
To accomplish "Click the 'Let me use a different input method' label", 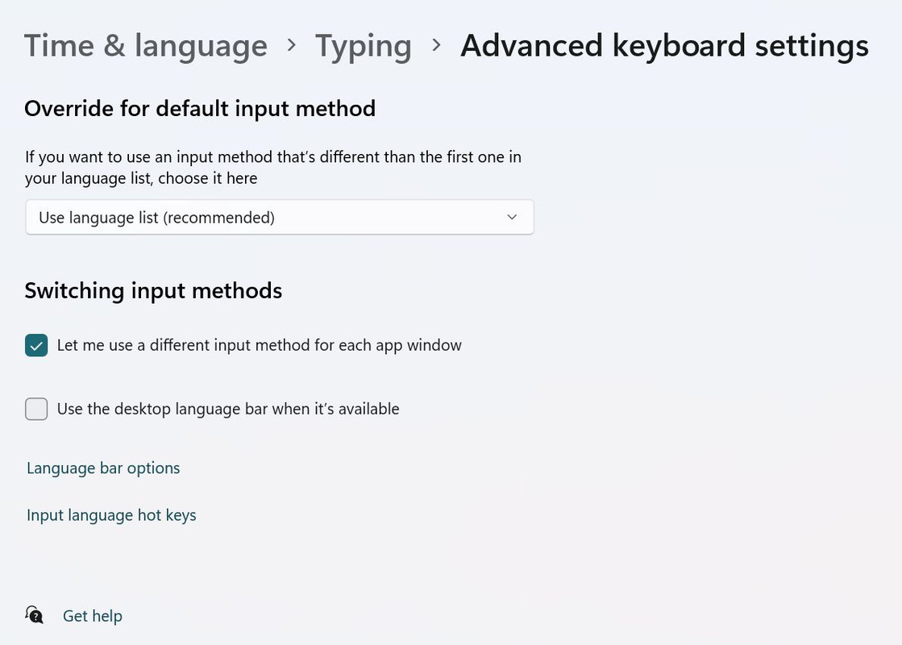I will point(259,345).
